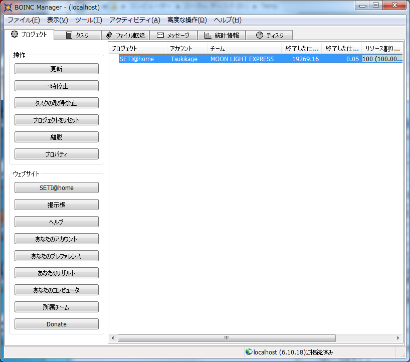410x362 pixels.
Task: Minimize the BOINC Manager window
Action: [362, 6]
